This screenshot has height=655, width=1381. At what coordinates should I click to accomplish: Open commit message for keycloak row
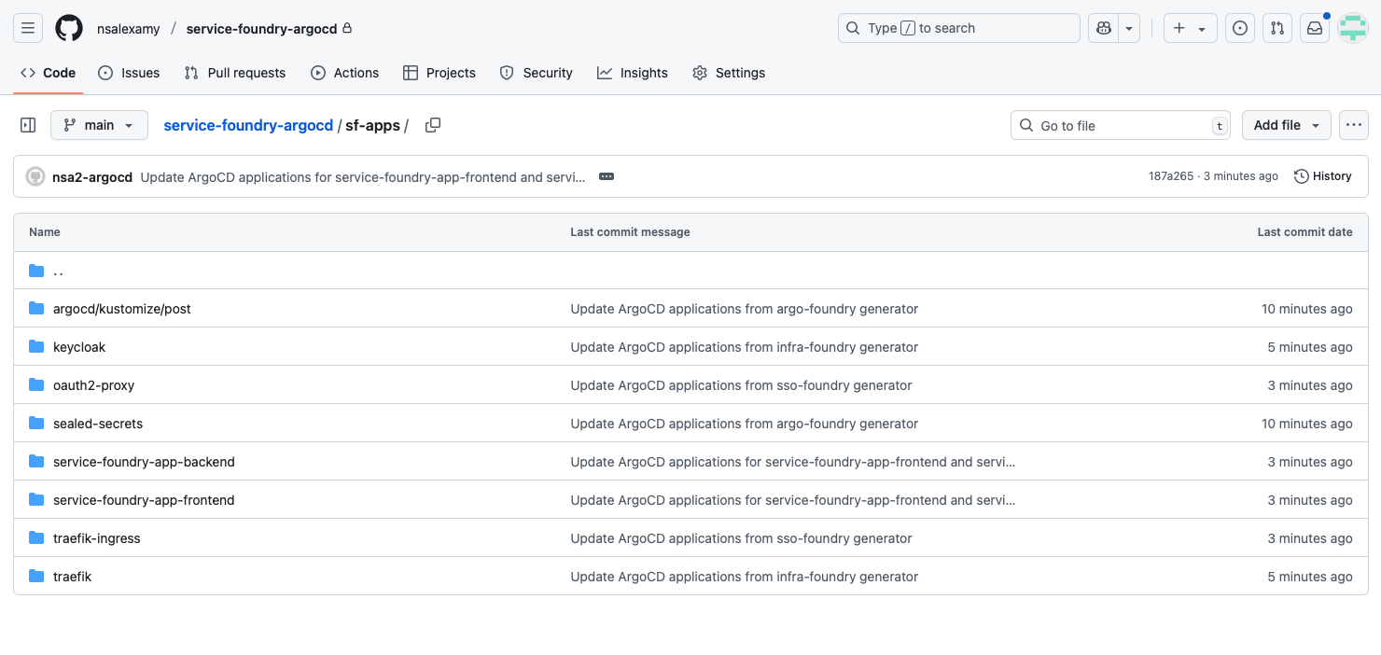pyautogui.click(x=745, y=347)
